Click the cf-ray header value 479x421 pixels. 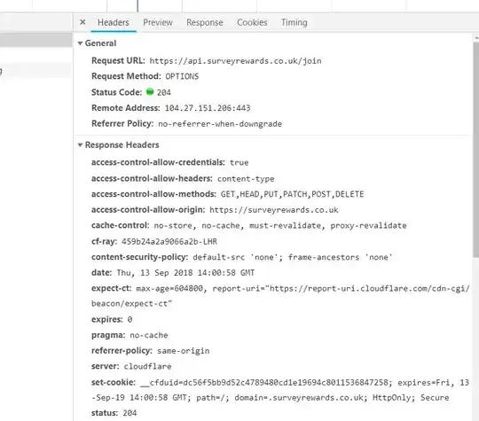pyautogui.click(x=169, y=242)
